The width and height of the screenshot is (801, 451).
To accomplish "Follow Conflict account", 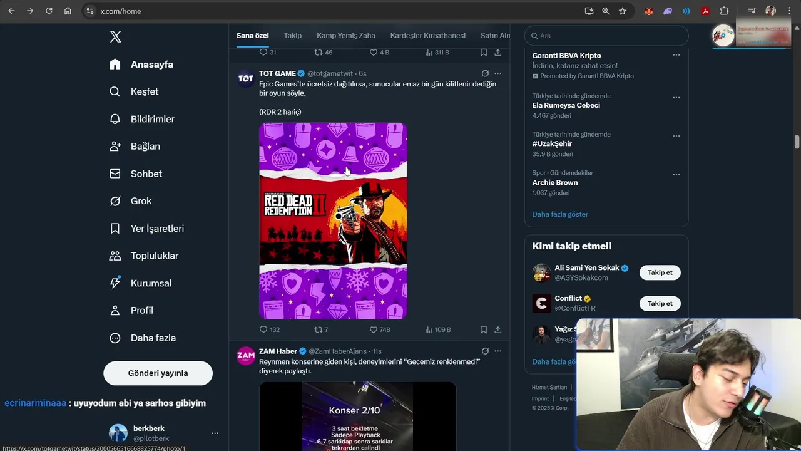I will click(x=660, y=303).
